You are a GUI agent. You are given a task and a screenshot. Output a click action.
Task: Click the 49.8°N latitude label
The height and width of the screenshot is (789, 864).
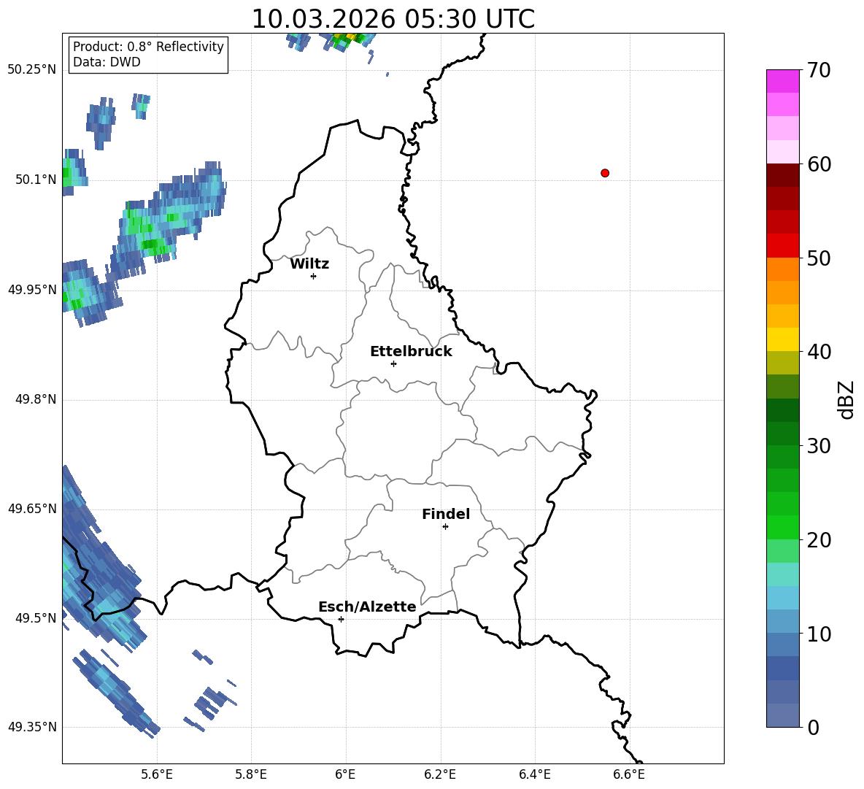[x=36, y=399]
